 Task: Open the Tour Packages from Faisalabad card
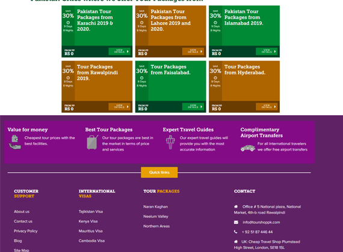click(x=171, y=86)
